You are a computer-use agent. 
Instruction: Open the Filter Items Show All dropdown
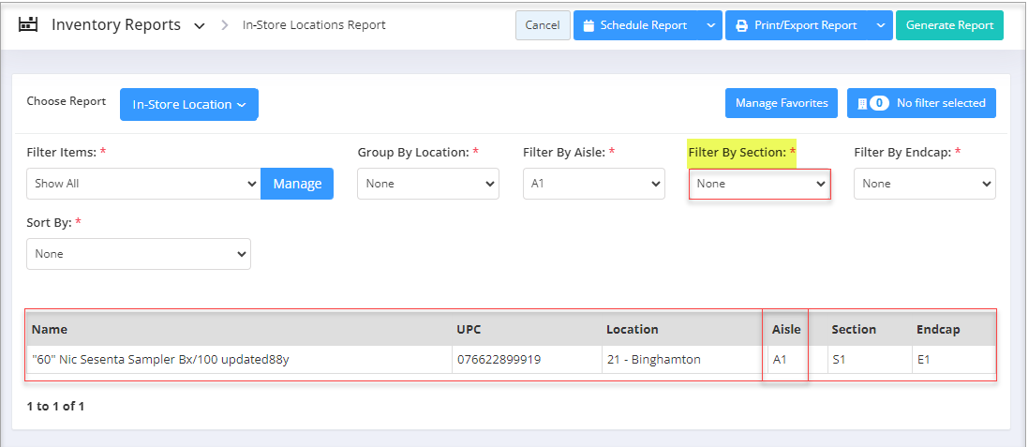click(143, 185)
